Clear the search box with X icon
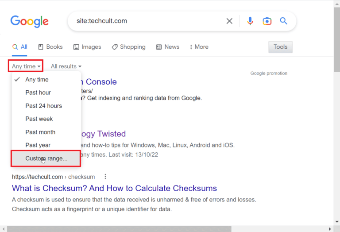Image resolution: width=340 pixels, height=232 pixels. [x=229, y=21]
